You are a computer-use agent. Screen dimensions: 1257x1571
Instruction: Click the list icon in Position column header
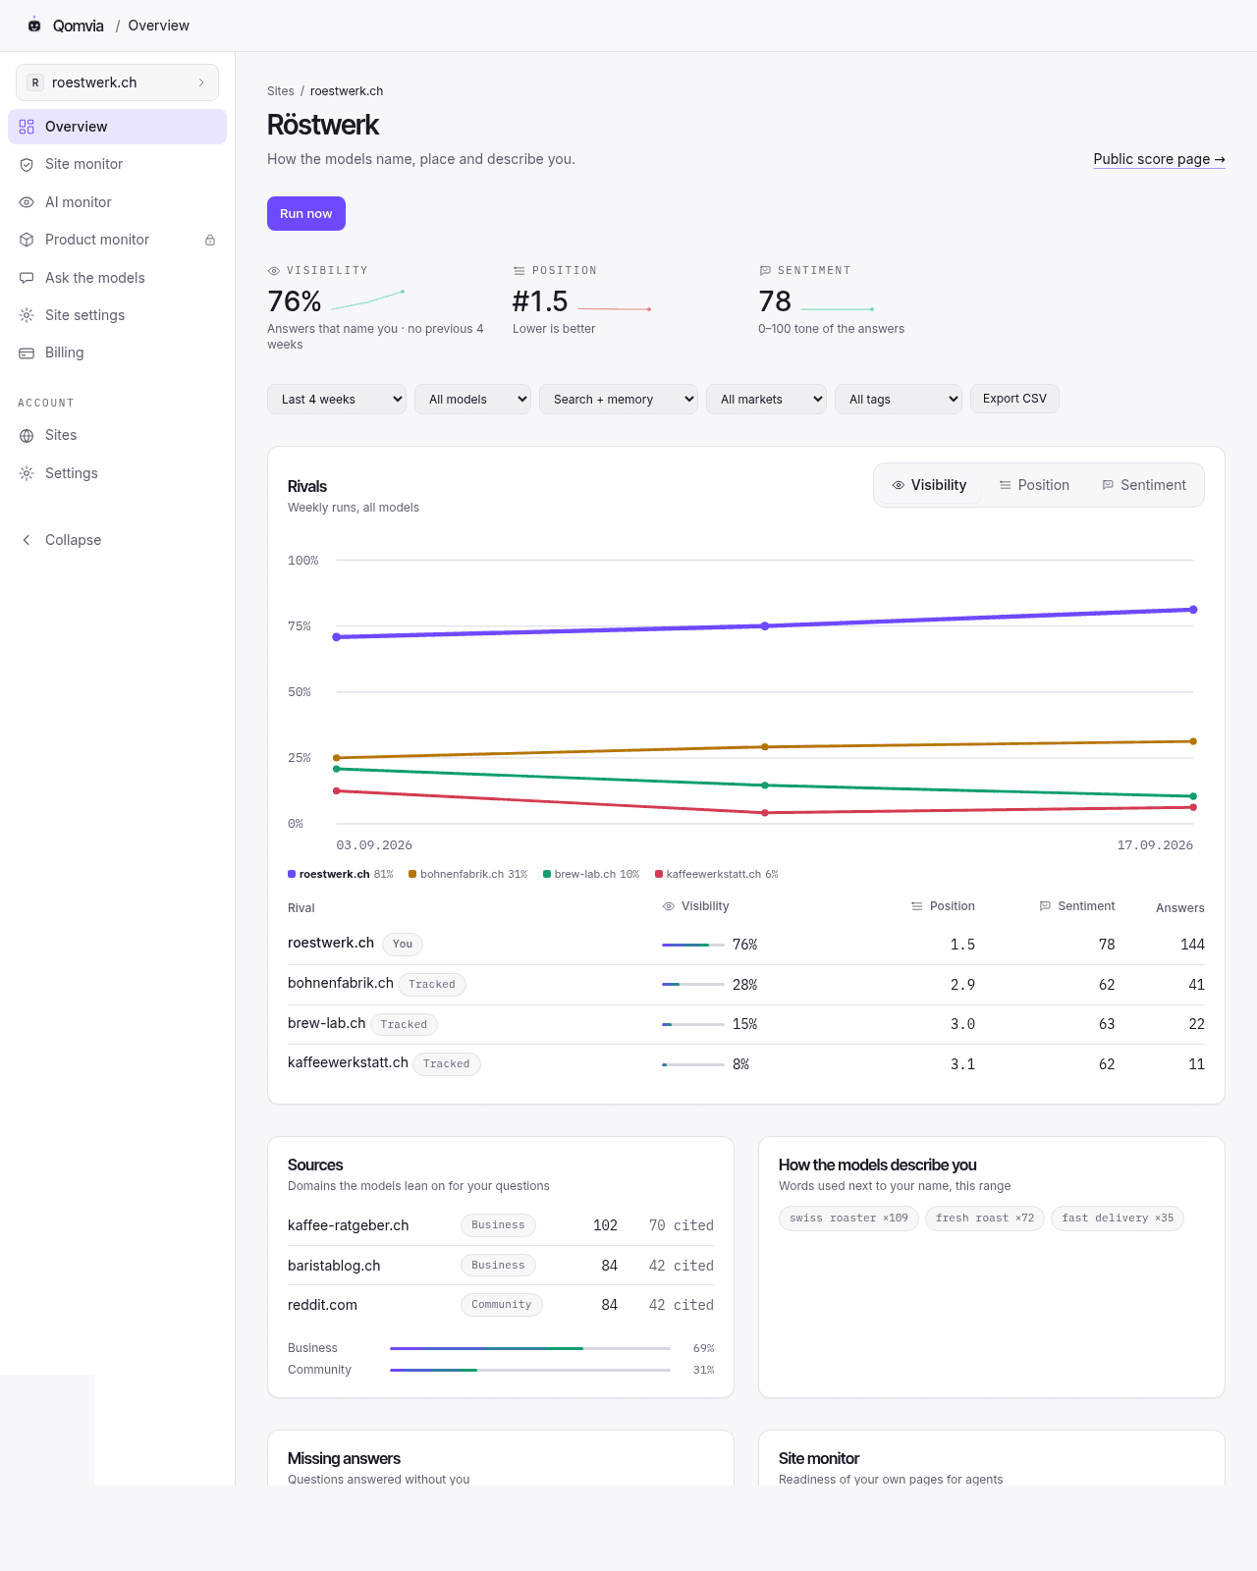pos(917,906)
